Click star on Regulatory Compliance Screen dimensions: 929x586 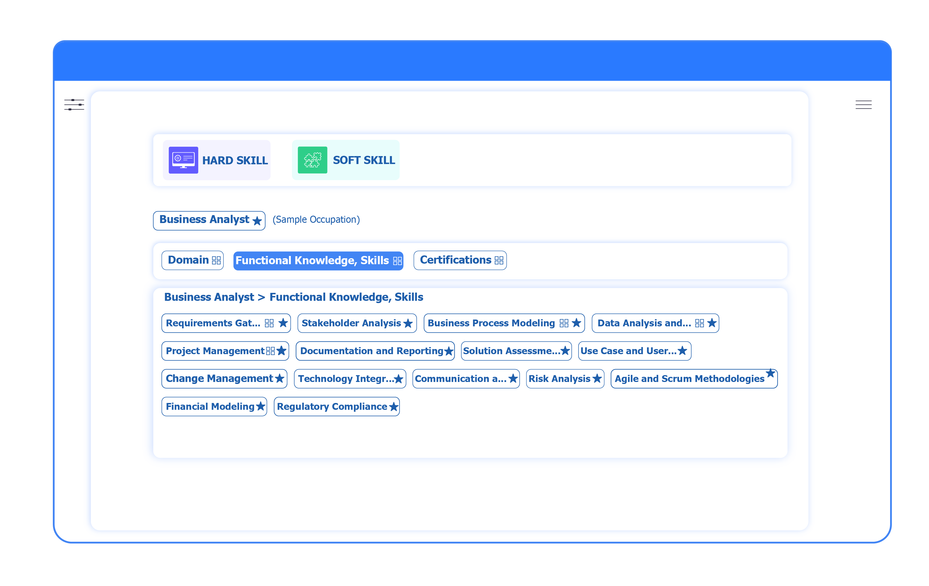(394, 406)
